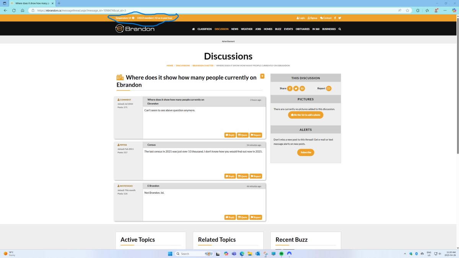Click Be the 1st to add a photo
This screenshot has width=459, height=258.
[x=306, y=115]
